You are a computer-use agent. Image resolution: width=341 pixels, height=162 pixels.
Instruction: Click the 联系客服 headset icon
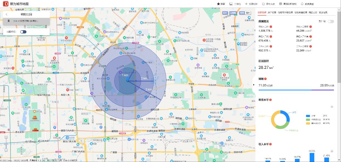[302, 4]
